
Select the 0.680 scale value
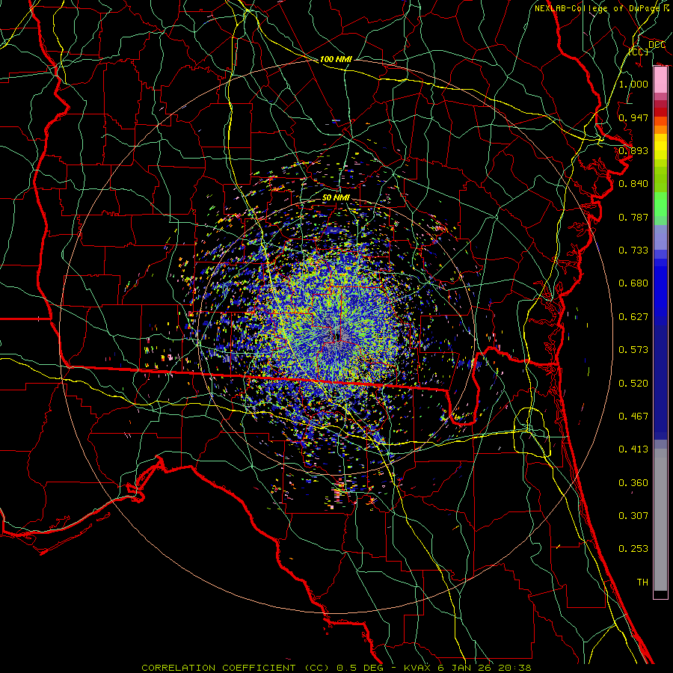coord(633,283)
